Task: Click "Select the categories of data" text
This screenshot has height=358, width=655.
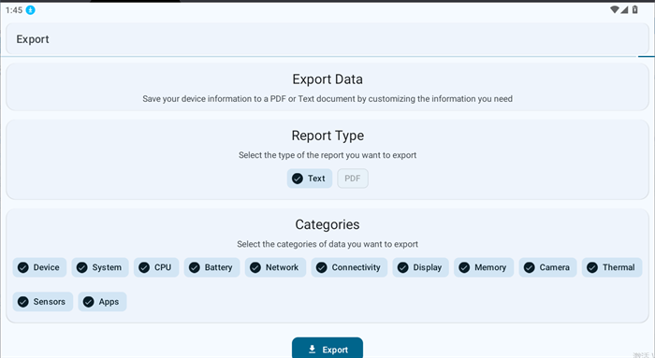Action: click(x=327, y=244)
